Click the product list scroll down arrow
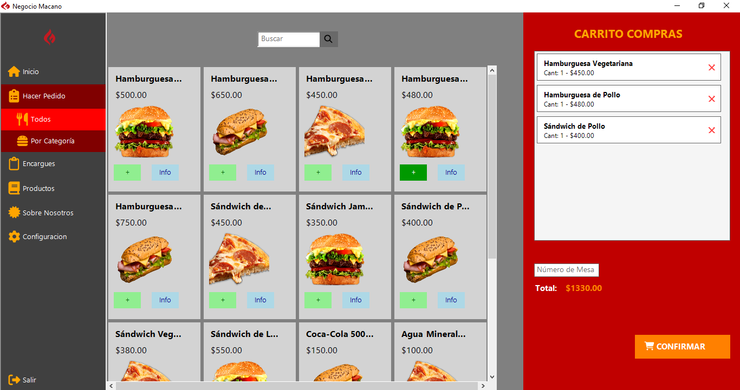The image size is (740, 390). tap(492, 377)
